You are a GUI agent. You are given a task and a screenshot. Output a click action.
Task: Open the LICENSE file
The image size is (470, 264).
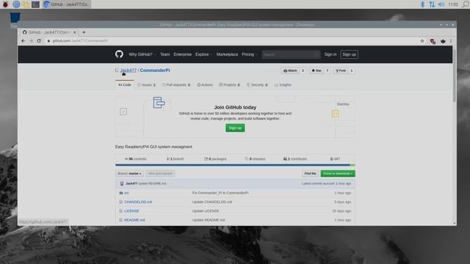(x=131, y=211)
